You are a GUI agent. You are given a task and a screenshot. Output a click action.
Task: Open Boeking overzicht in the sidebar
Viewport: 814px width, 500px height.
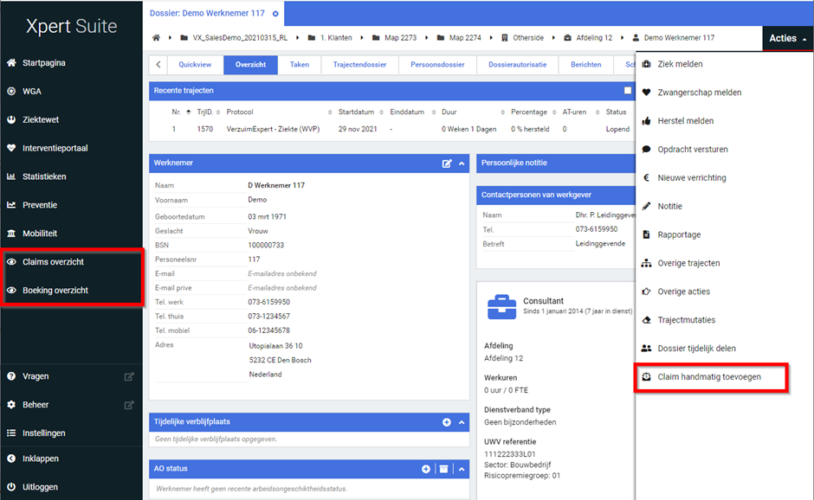coord(55,291)
